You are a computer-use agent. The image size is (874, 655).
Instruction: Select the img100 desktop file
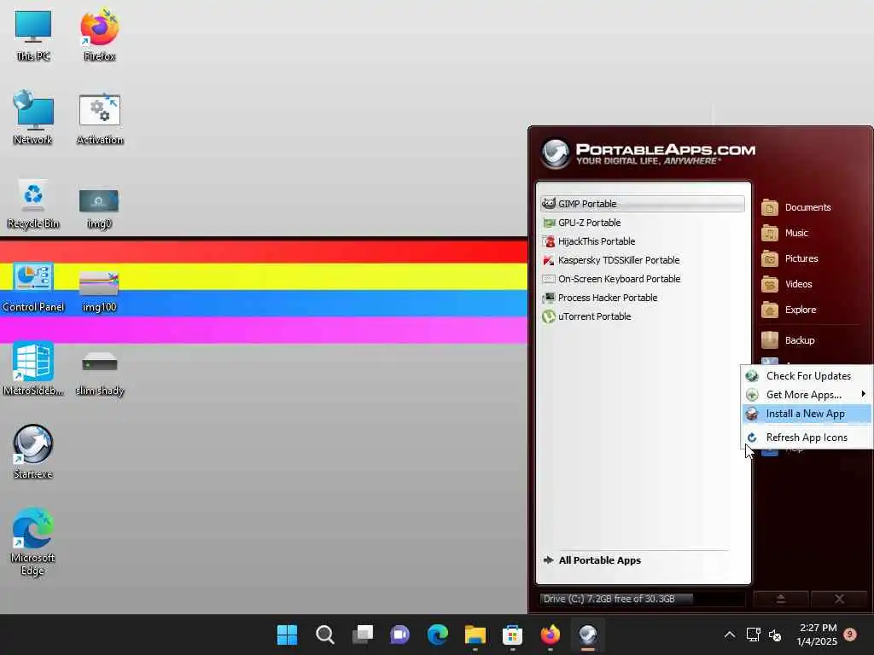(x=99, y=292)
